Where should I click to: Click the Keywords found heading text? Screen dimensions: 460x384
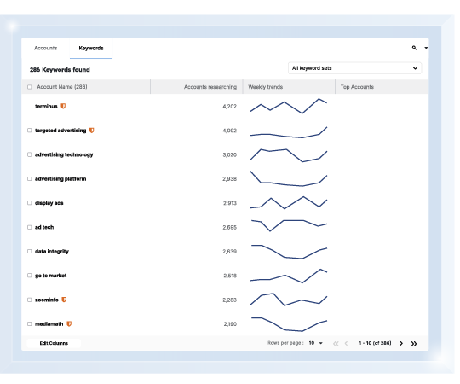[x=60, y=70]
